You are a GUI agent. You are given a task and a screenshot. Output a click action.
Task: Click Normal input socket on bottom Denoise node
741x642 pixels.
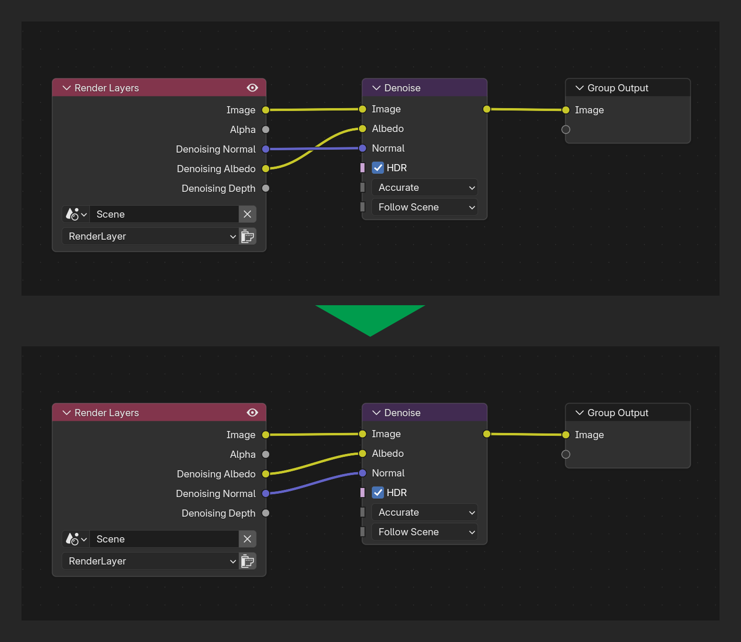pos(362,473)
